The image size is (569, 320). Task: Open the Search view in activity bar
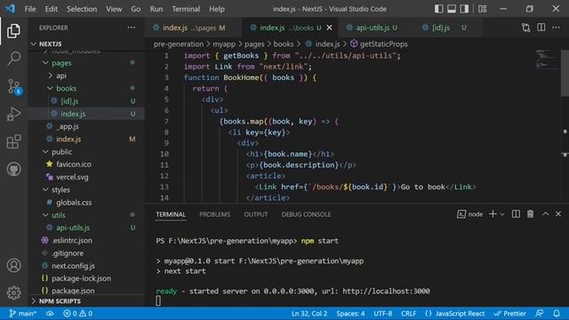pyautogui.click(x=14, y=58)
